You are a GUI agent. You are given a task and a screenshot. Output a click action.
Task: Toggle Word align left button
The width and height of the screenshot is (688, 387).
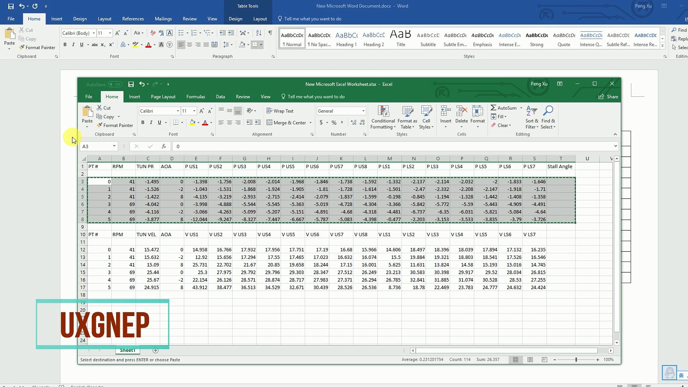click(181, 45)
